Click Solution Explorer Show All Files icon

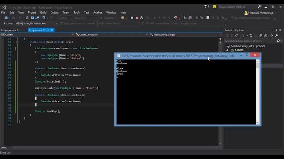click(265, 36)
